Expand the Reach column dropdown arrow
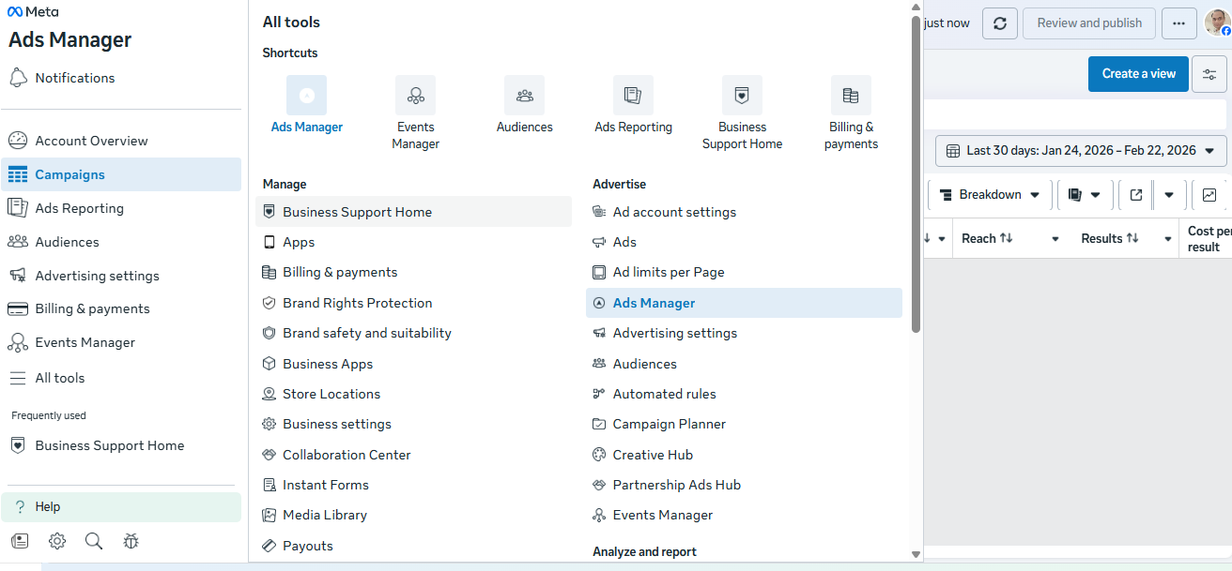Viewport: 1232px width, 571px height. click(x=1055, y=239)
